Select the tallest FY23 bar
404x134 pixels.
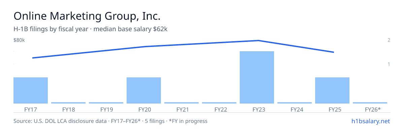click(x=257, y=77)
